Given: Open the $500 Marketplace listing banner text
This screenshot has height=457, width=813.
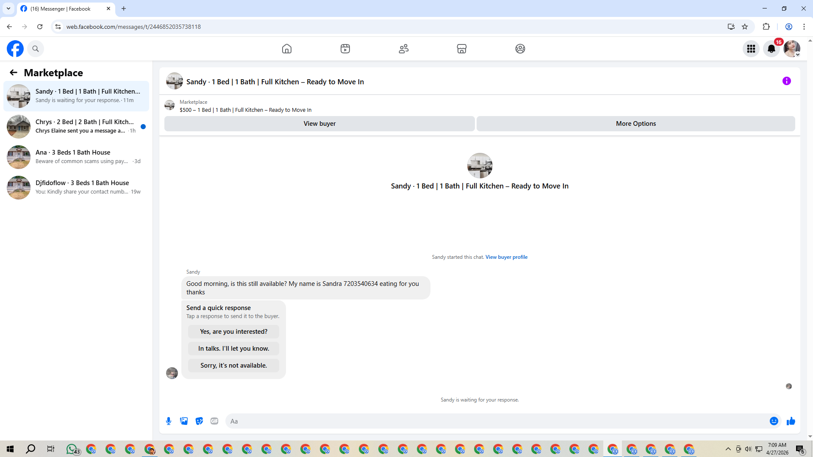Looking at the screenshot, I should point(245,110).
